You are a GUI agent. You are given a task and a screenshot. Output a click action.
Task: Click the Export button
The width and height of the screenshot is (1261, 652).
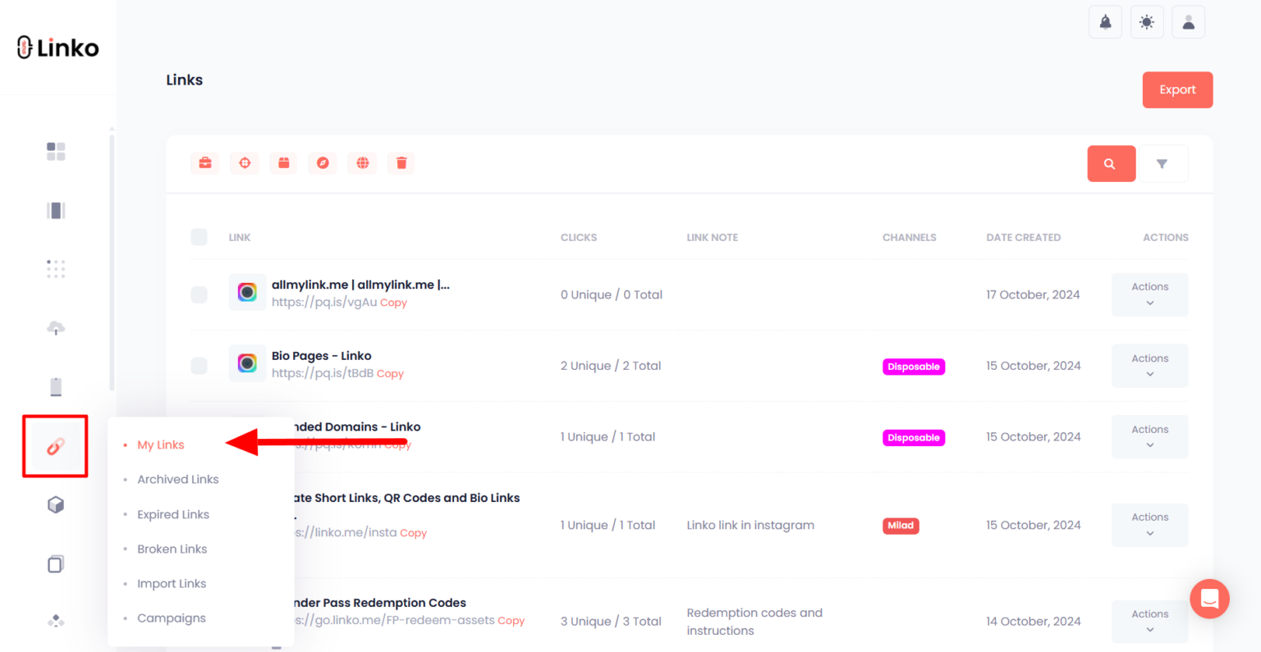[1177, 90]
